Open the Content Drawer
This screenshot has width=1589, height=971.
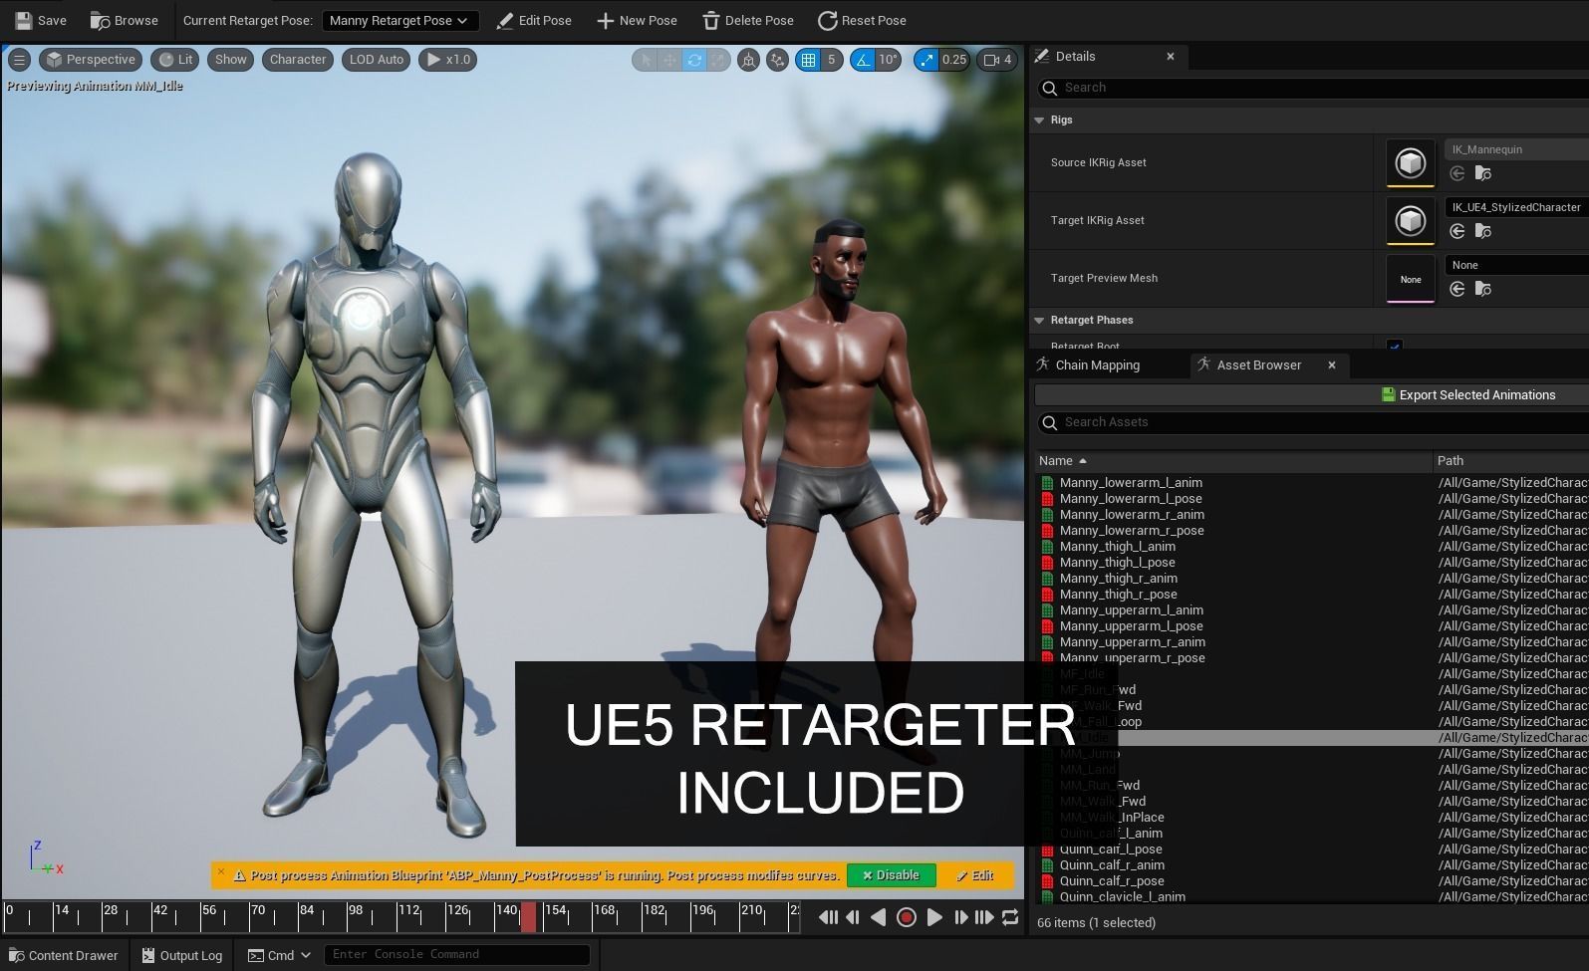[x=63, y=955]
